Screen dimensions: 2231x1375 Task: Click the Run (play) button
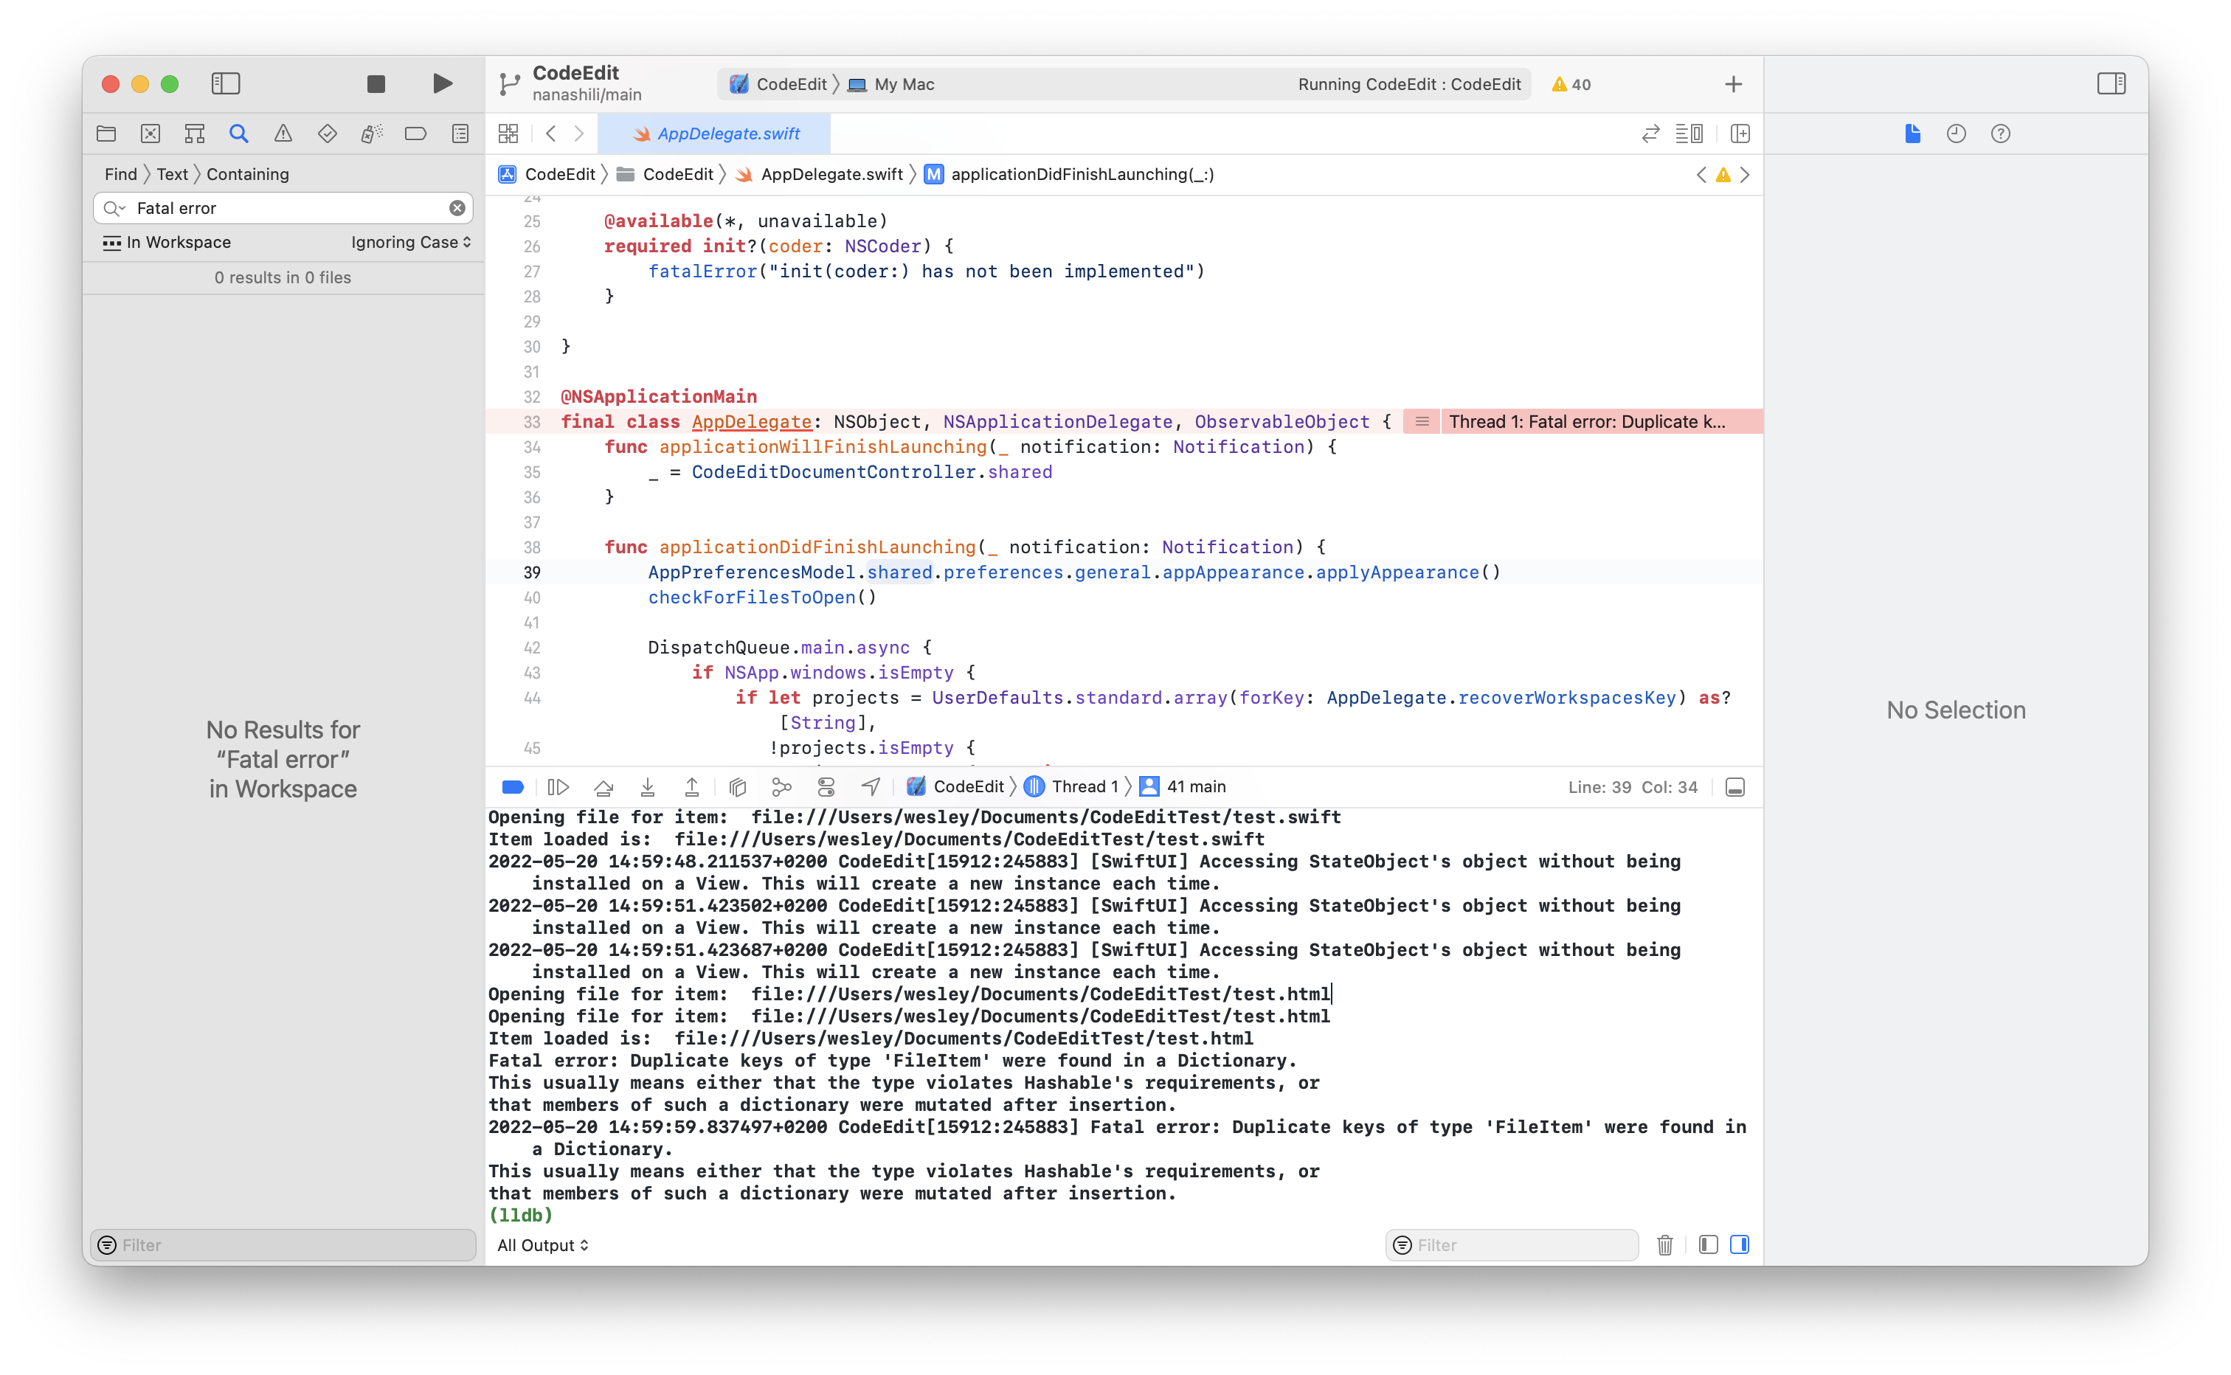pos(442,83)
